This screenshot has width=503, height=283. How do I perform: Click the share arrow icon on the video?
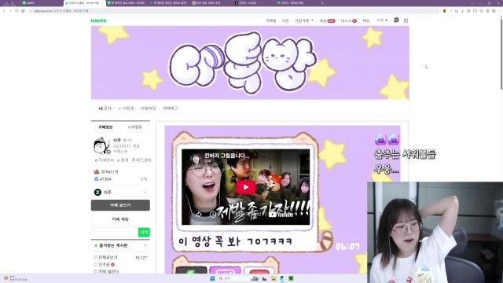199,214
